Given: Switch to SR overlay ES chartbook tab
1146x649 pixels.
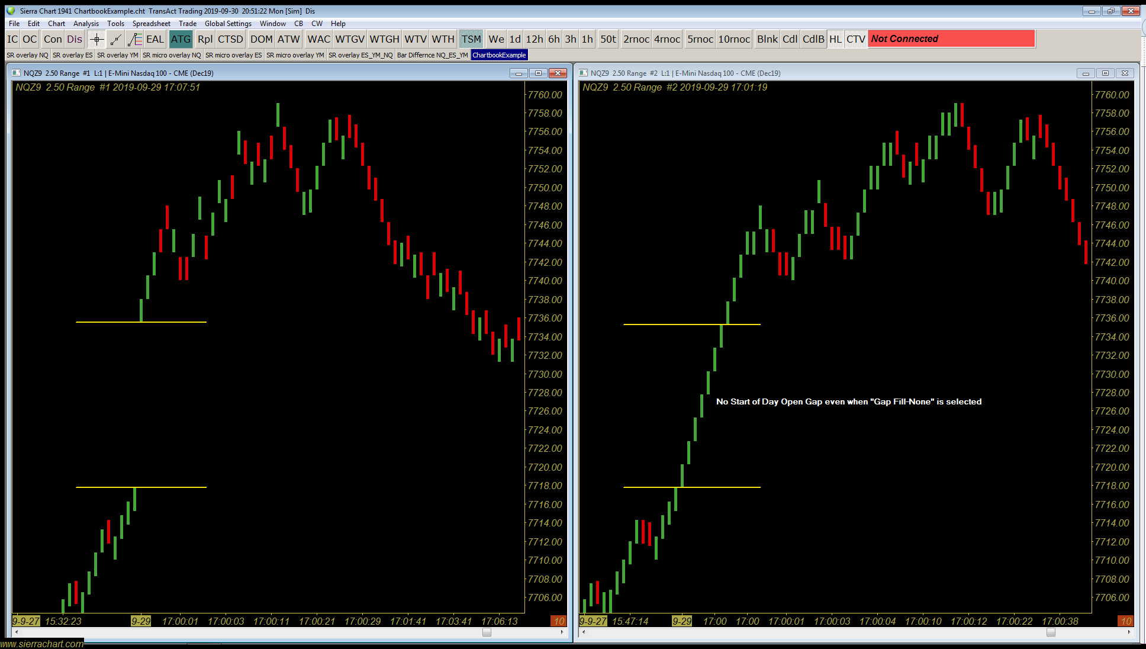Looking at the screenshot, I should (72, 55).
